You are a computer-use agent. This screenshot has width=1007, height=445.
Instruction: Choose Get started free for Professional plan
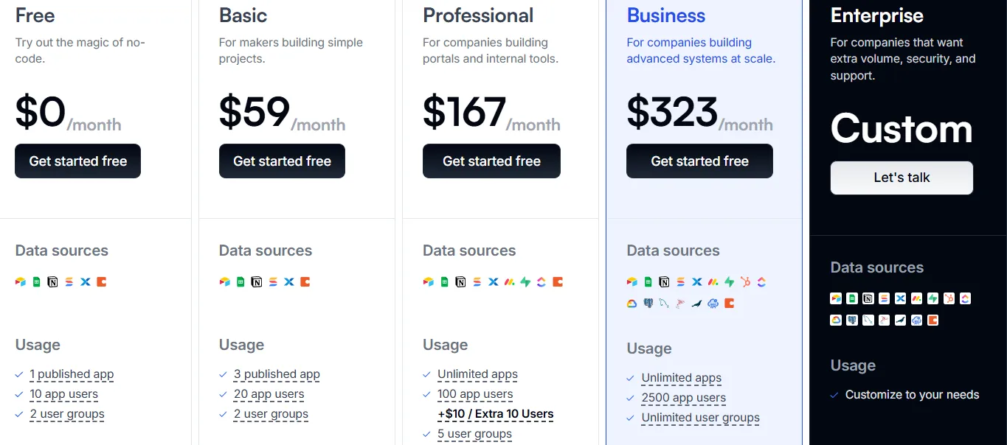click(x=491, y=161)
